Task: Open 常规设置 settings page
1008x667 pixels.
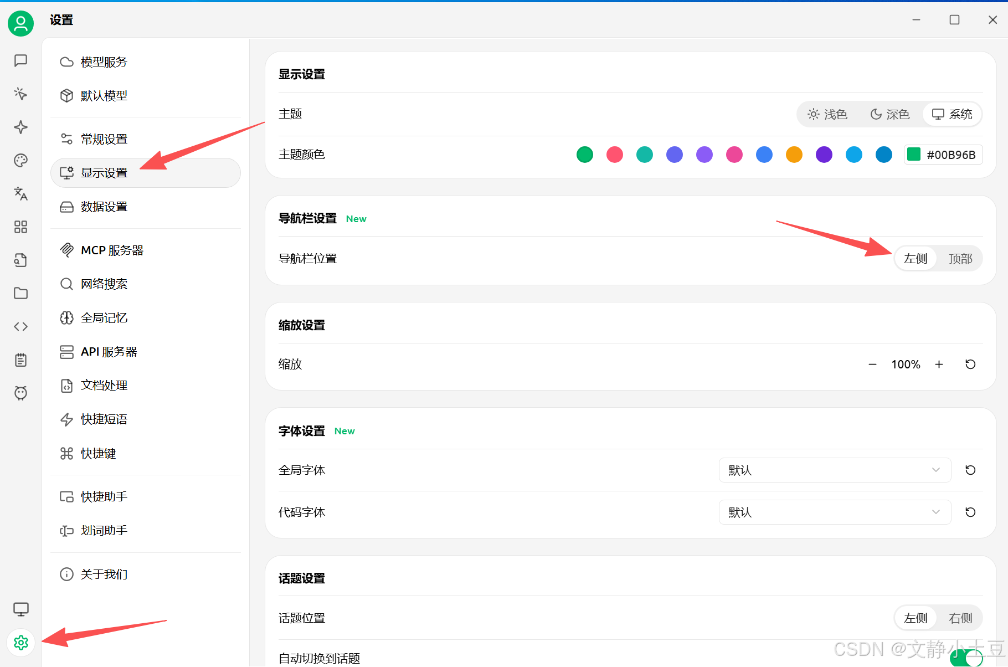Action: 146,139
